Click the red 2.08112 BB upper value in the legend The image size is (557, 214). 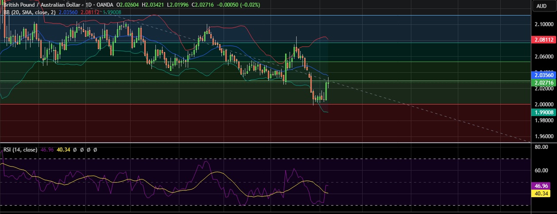click(x=91, y=12)
